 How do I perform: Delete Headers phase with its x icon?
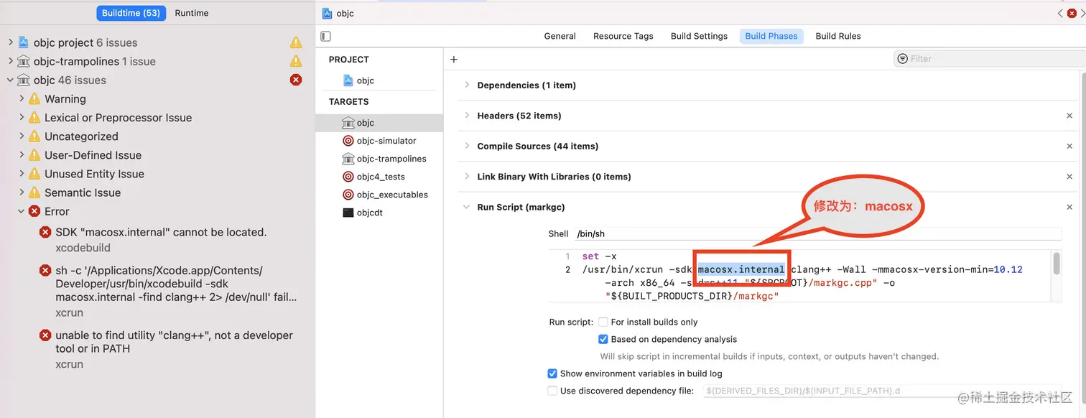1069,116
